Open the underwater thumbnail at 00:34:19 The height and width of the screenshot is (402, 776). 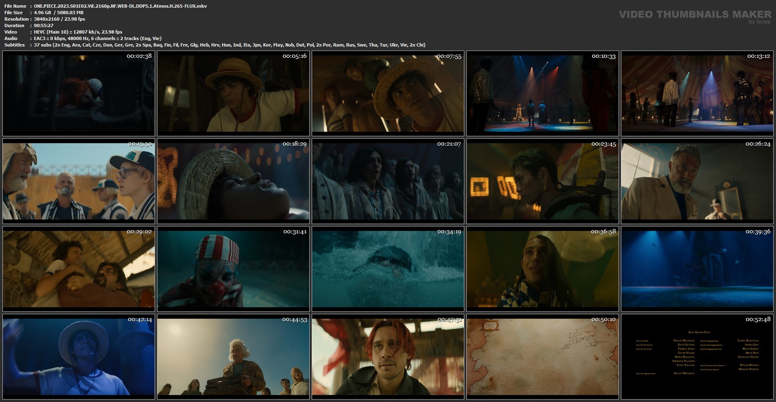pos(388,269)
